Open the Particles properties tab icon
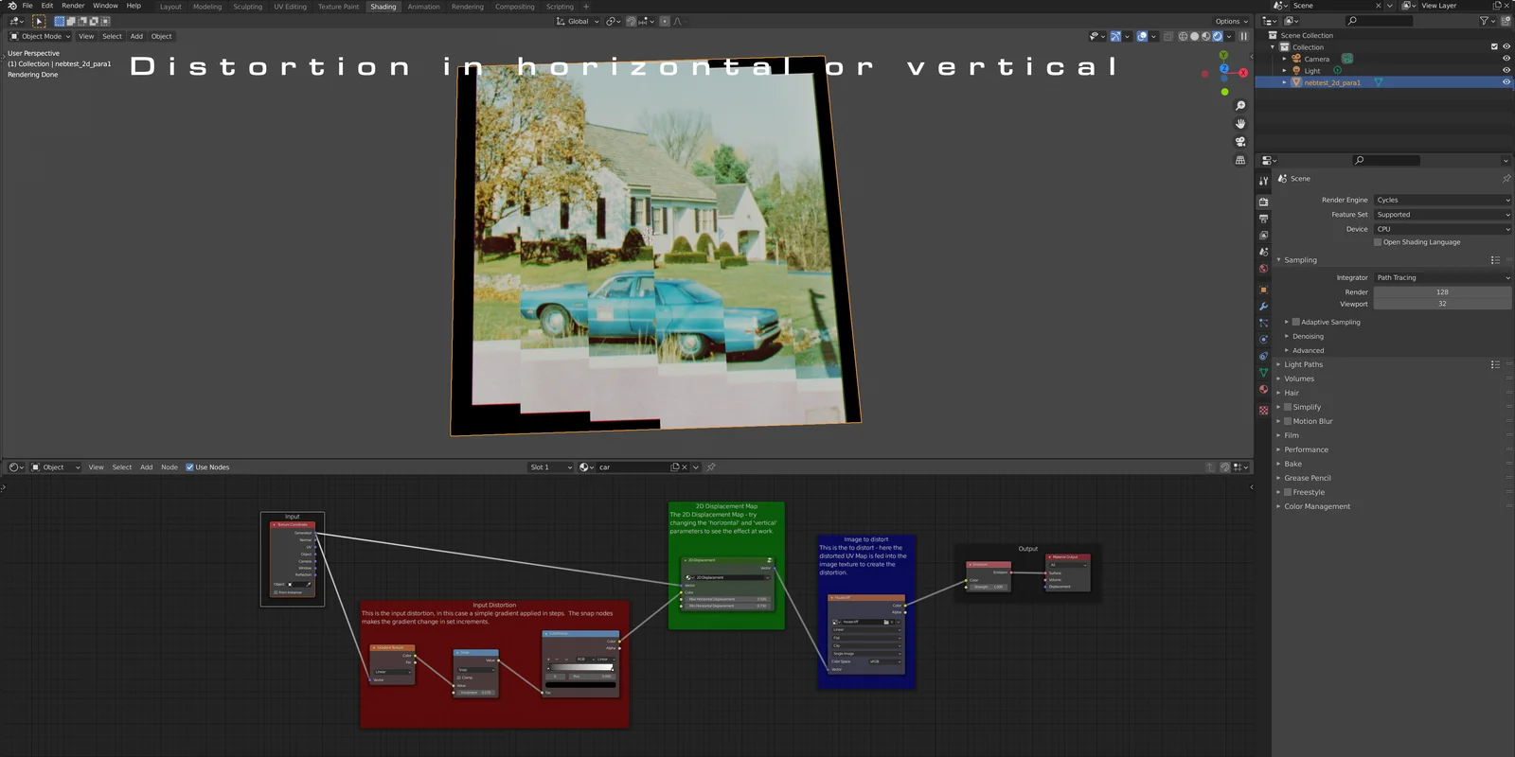1515x757 pixels. pos(1263,323)
